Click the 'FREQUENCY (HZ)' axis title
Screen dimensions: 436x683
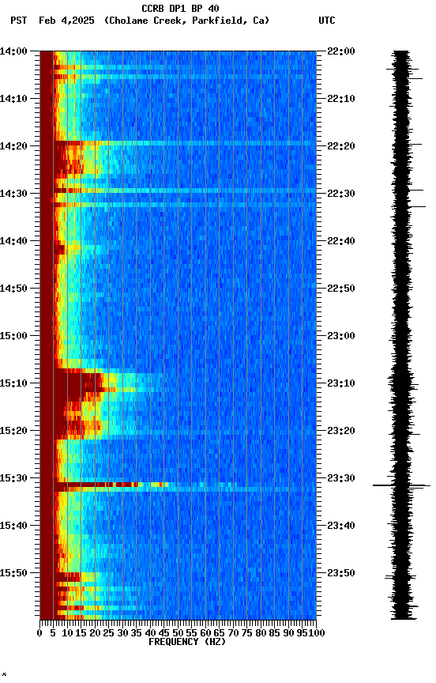pos(187,642)
